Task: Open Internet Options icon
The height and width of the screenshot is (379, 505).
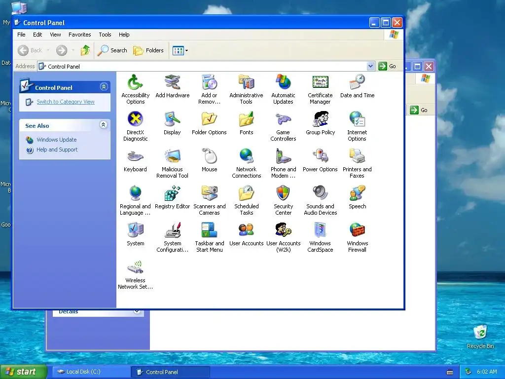Action: [x=357, y=119]
